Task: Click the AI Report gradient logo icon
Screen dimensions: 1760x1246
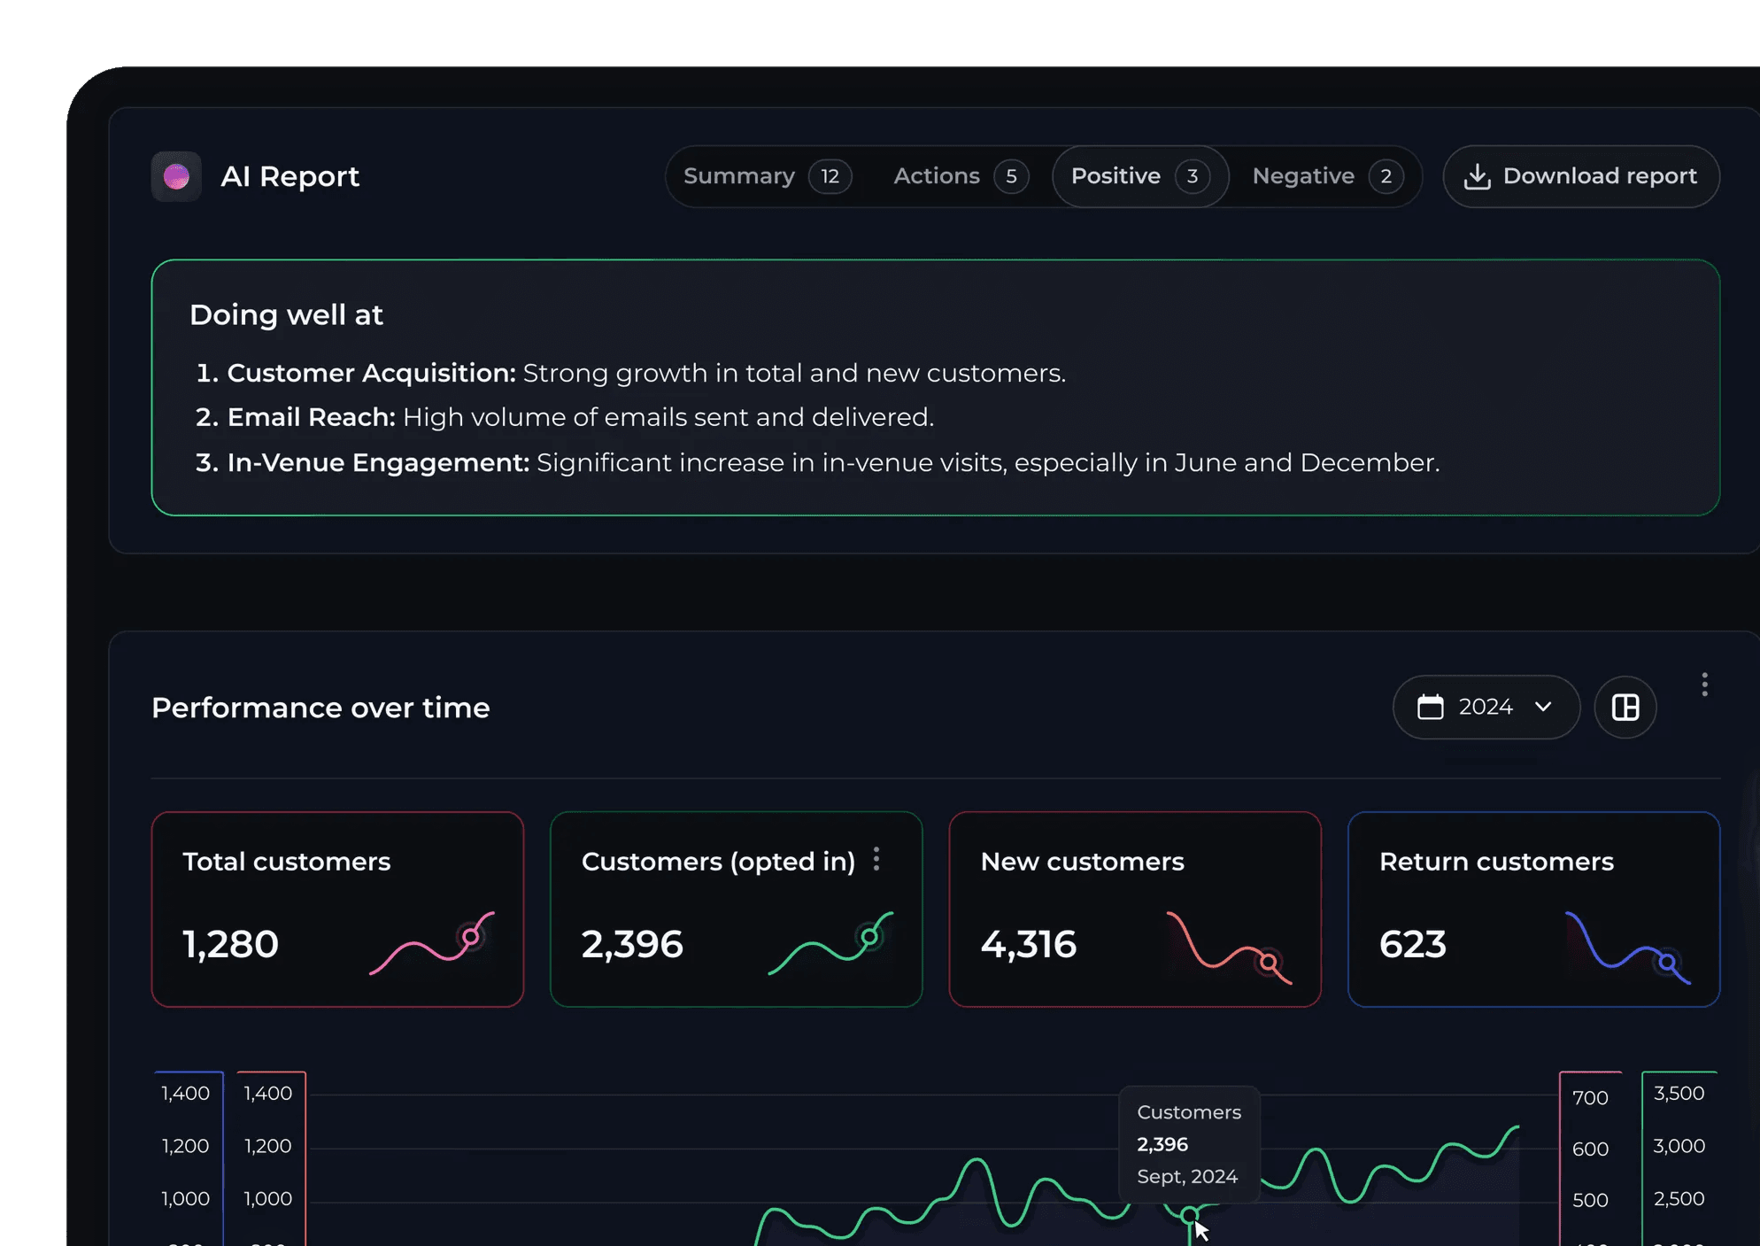Action: (x=176, y=176)
